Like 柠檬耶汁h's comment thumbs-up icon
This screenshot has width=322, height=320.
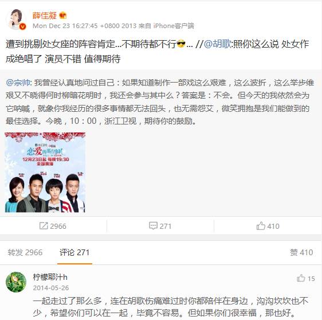[x=301, y=278]
